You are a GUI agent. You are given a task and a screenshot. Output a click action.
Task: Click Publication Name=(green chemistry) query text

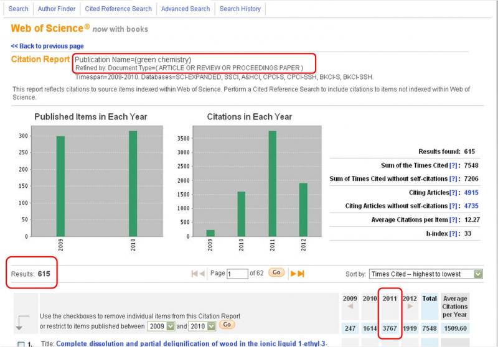pyautogui.click(x=133, y=59)
